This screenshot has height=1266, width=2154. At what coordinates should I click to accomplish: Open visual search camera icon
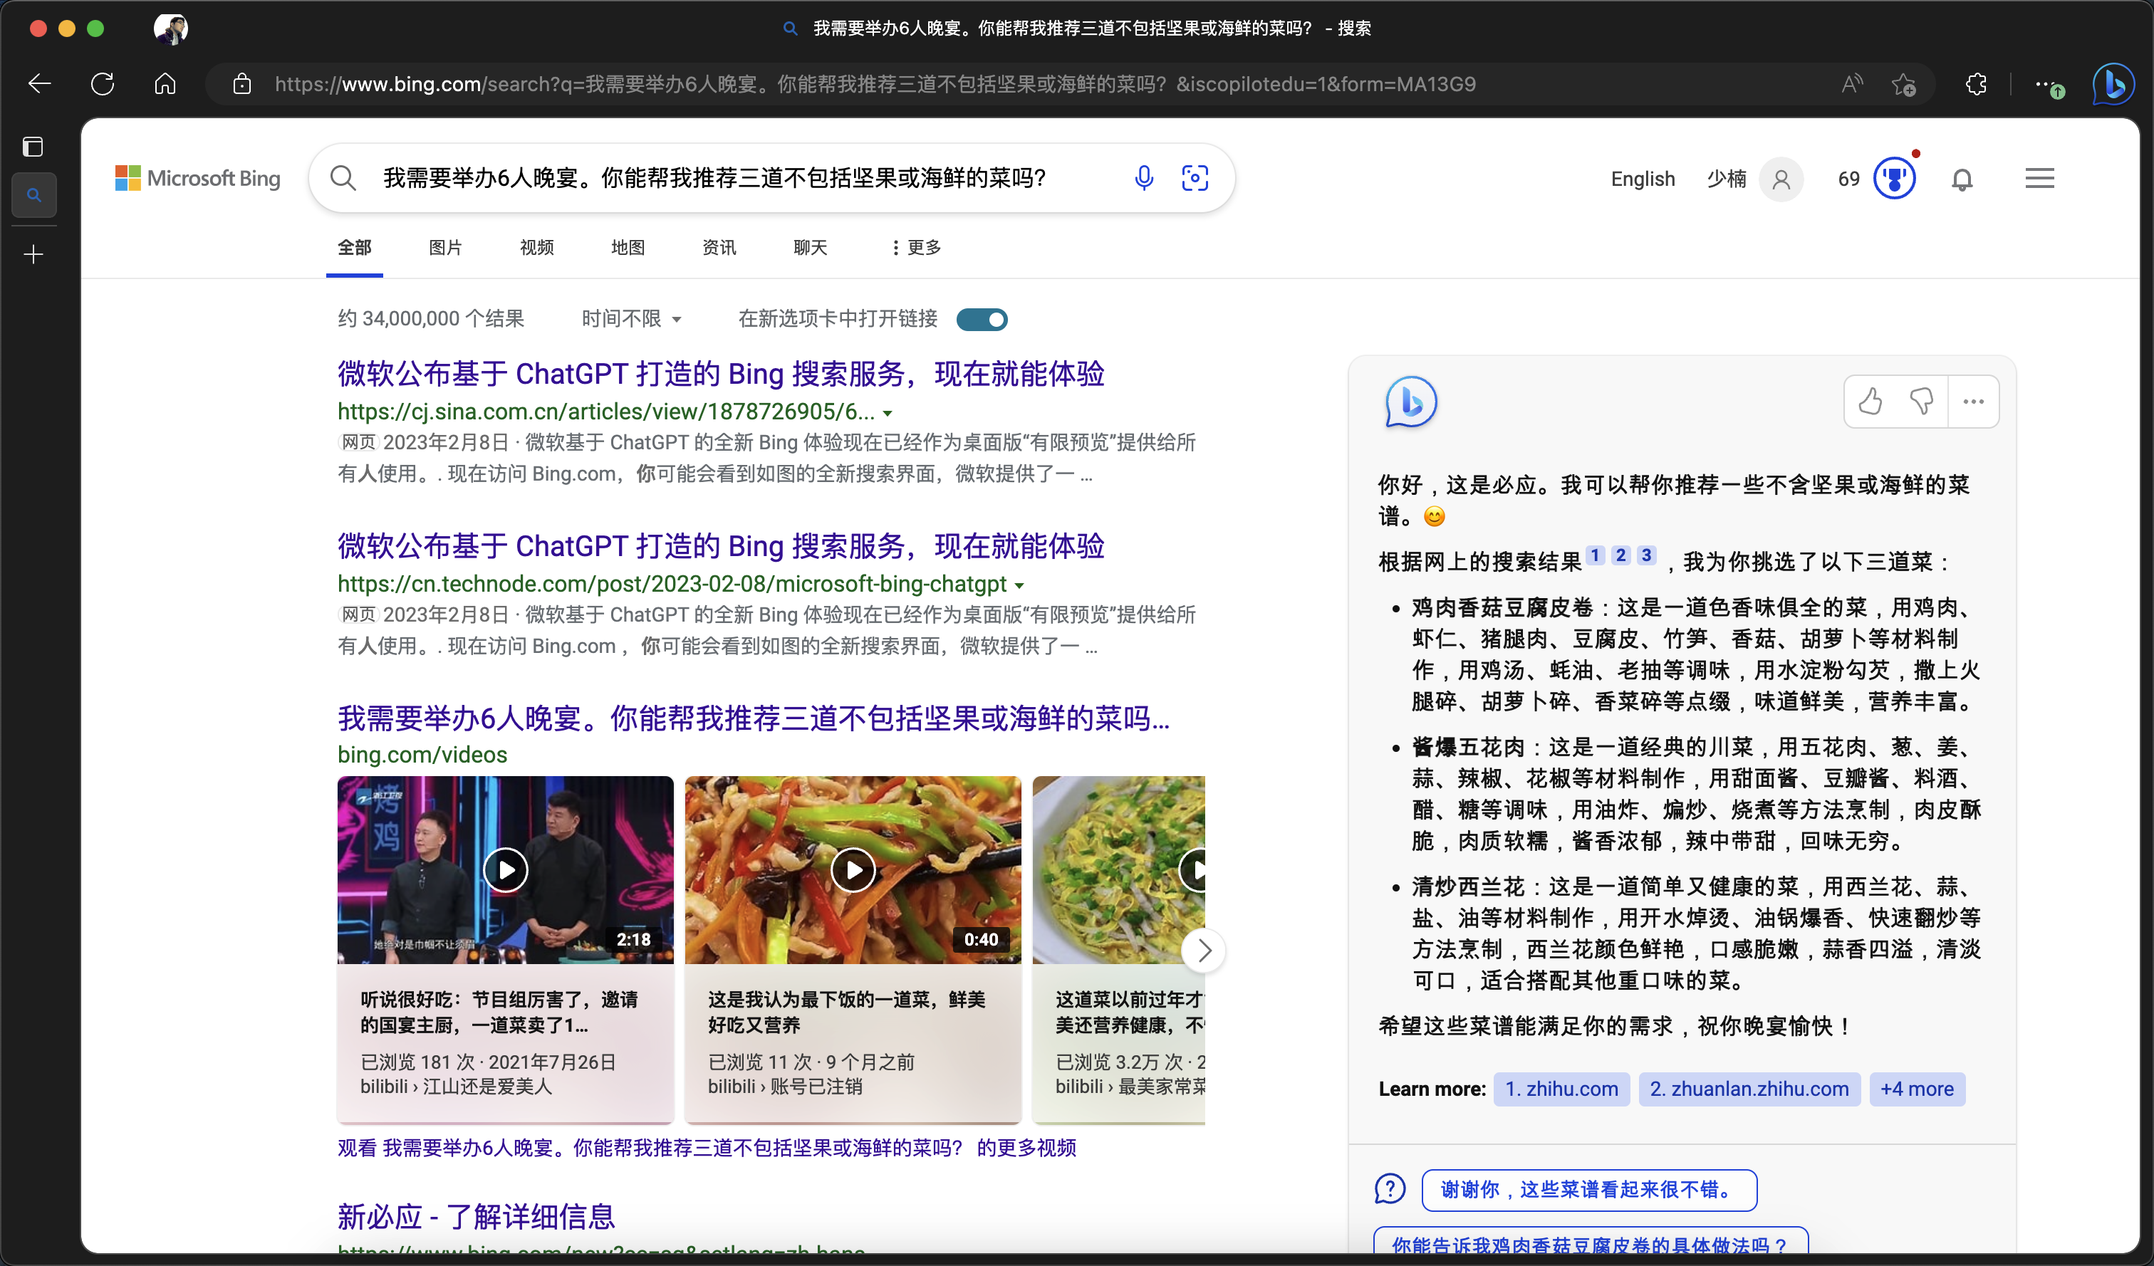[x=1195, y=178]
